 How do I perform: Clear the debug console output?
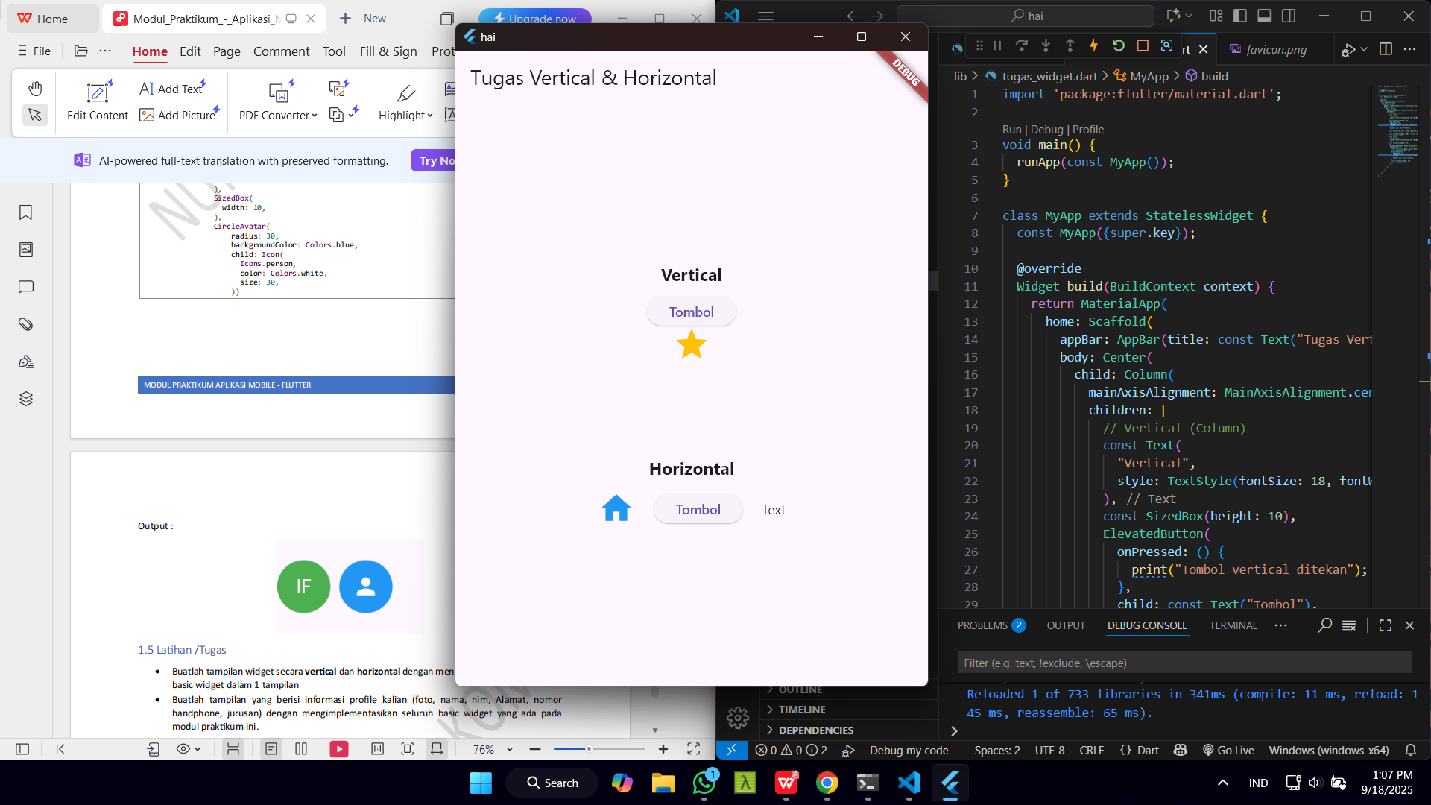click(x=1349, y=625)
